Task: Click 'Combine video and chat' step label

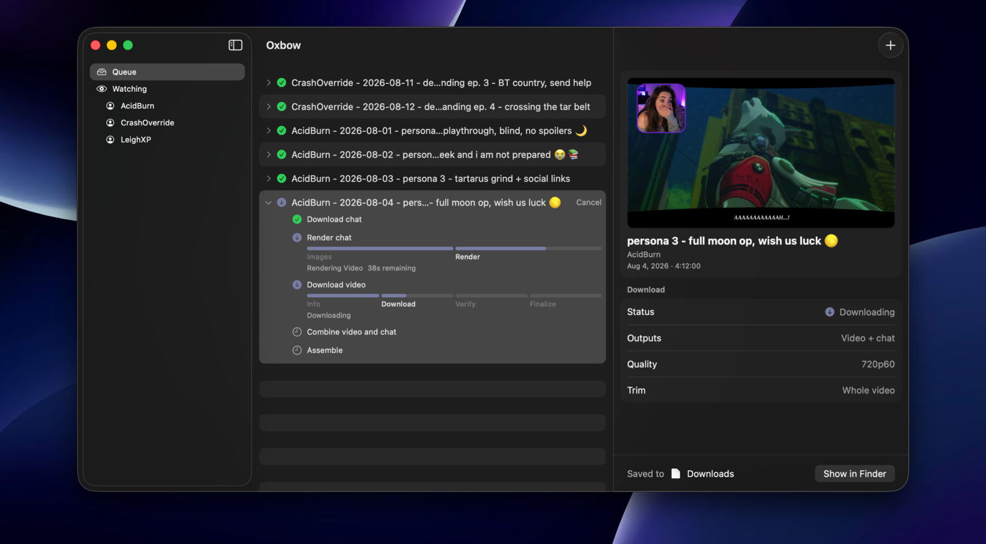Action: 351,332
